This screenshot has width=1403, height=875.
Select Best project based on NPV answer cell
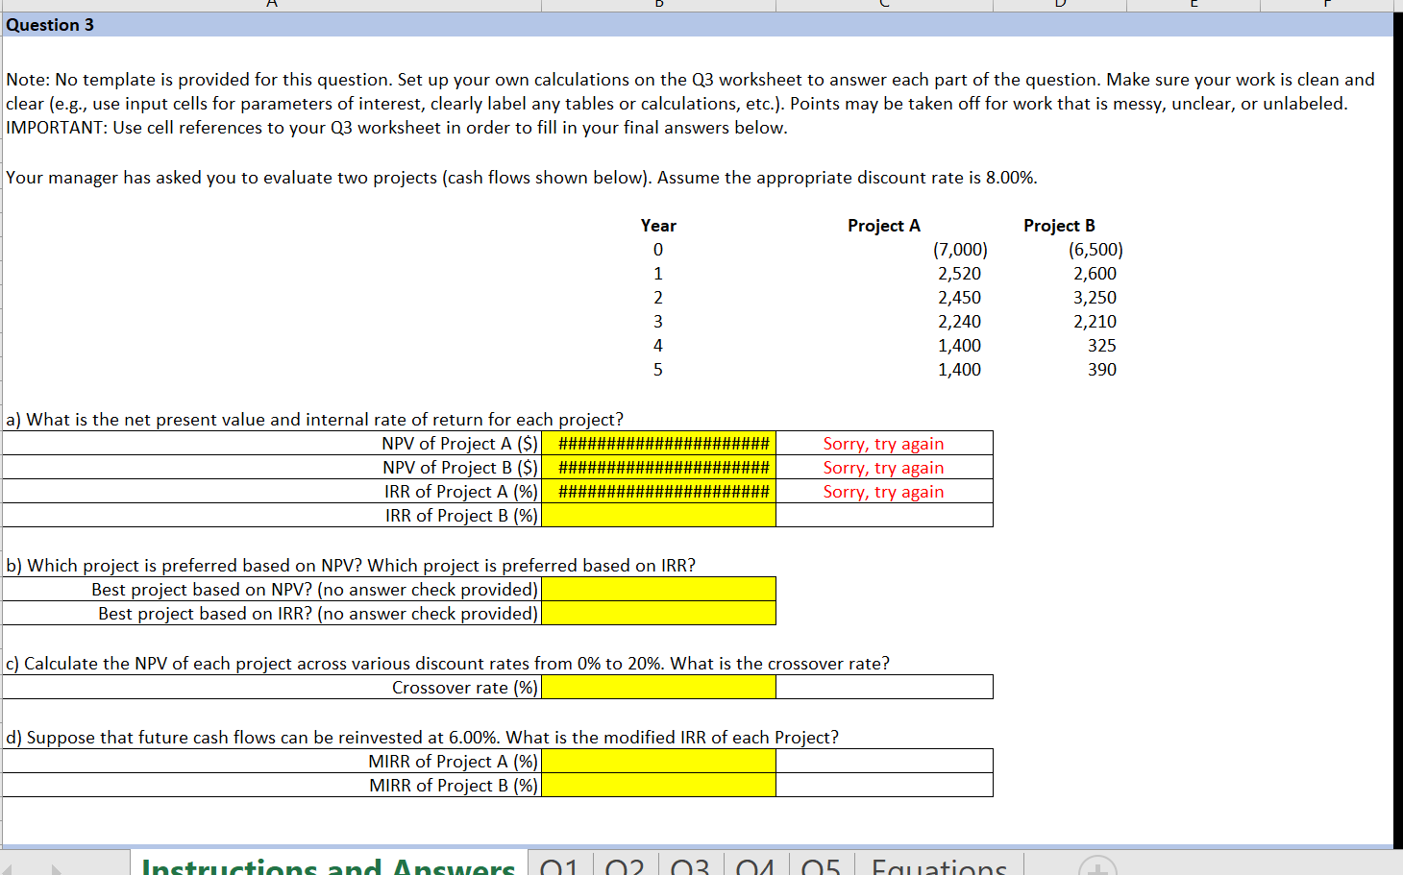pyautogui.click(x=659, y=590)
